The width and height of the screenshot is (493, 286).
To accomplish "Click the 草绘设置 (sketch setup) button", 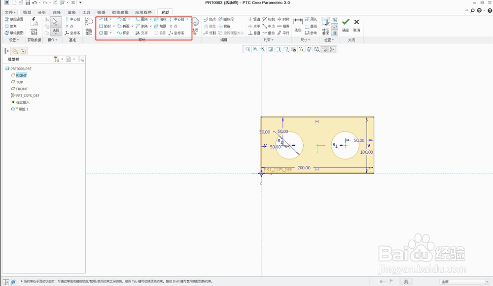I will pos(14,19).
